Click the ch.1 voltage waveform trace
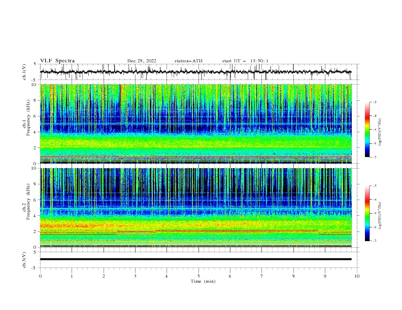 click(x=195, y=72)
